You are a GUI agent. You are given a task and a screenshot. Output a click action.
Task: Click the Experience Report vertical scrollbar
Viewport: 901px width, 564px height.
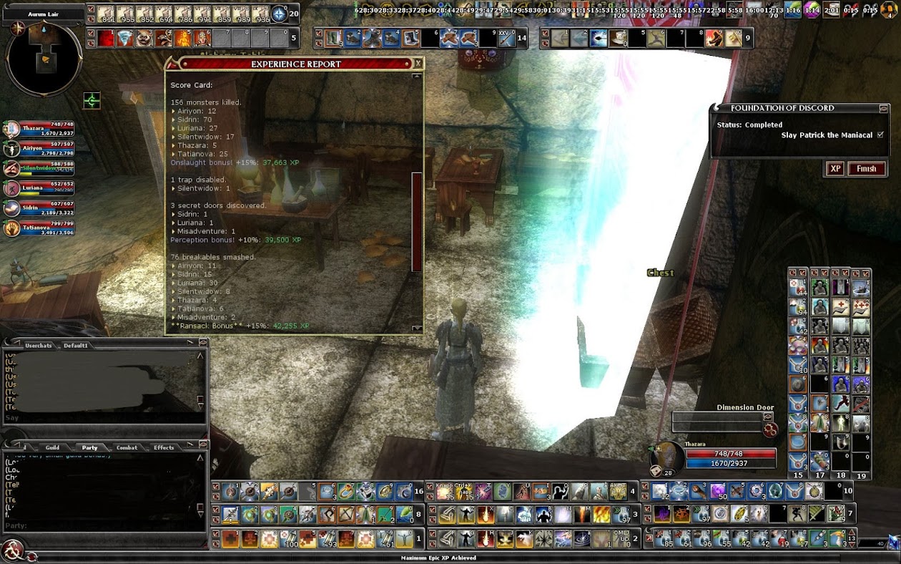(x=417, y=222)
